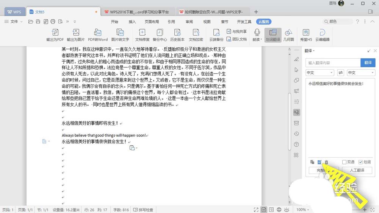The height and width of the screenshot is (213, 379).
Task: Click the print icon in quick toolbar
Action: [53, 22]
